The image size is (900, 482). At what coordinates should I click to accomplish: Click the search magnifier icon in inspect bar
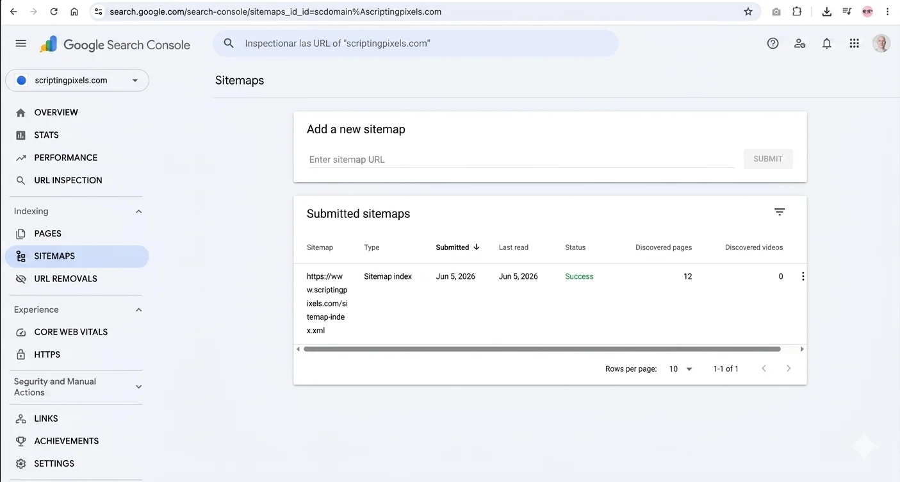click(229, 44)
